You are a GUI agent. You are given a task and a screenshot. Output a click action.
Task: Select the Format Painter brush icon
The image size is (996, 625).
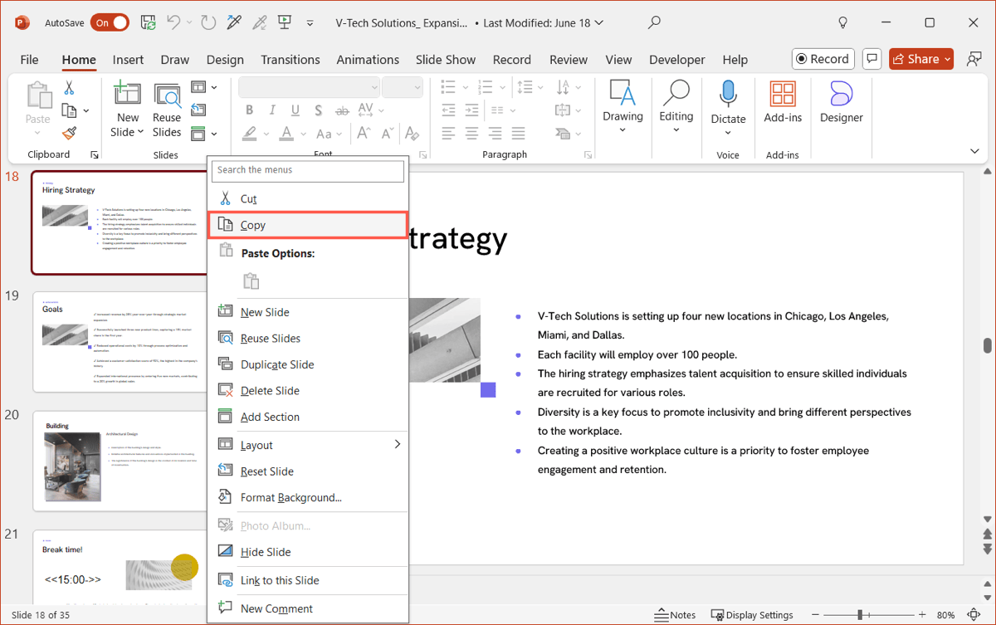coord(69,133)
